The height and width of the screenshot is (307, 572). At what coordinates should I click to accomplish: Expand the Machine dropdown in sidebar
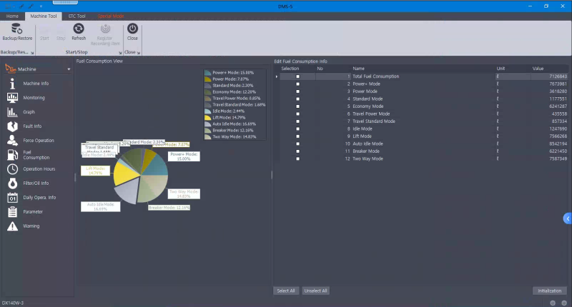tap(69, 69)
